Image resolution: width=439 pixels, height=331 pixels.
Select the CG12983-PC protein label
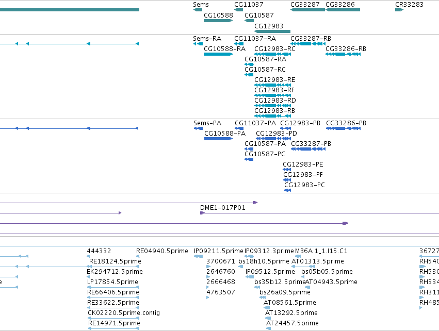pos(304,185)
